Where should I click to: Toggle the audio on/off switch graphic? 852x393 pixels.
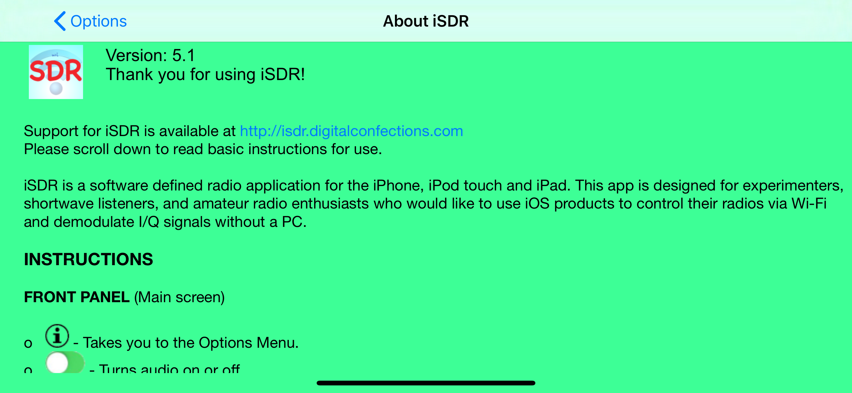coord(65,363)
